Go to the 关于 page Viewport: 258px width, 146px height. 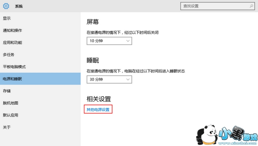pos(40,127)
